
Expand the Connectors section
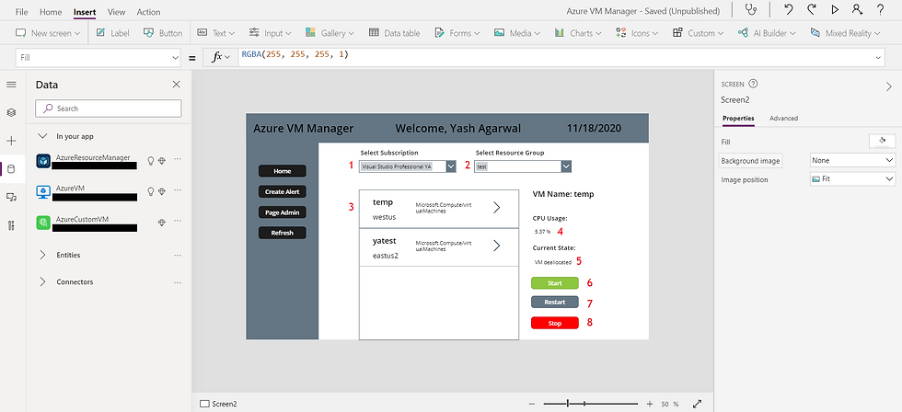[x=42, y=282]
